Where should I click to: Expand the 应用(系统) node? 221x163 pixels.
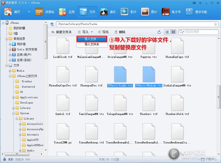coord(10,60)
